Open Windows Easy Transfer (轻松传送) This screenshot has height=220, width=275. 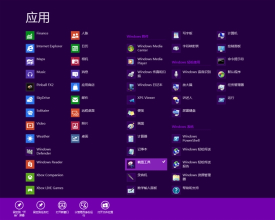191,151
